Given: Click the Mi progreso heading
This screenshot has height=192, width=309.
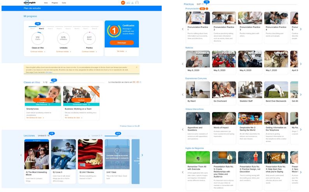Looking at the screenshot, I should 30,16.
